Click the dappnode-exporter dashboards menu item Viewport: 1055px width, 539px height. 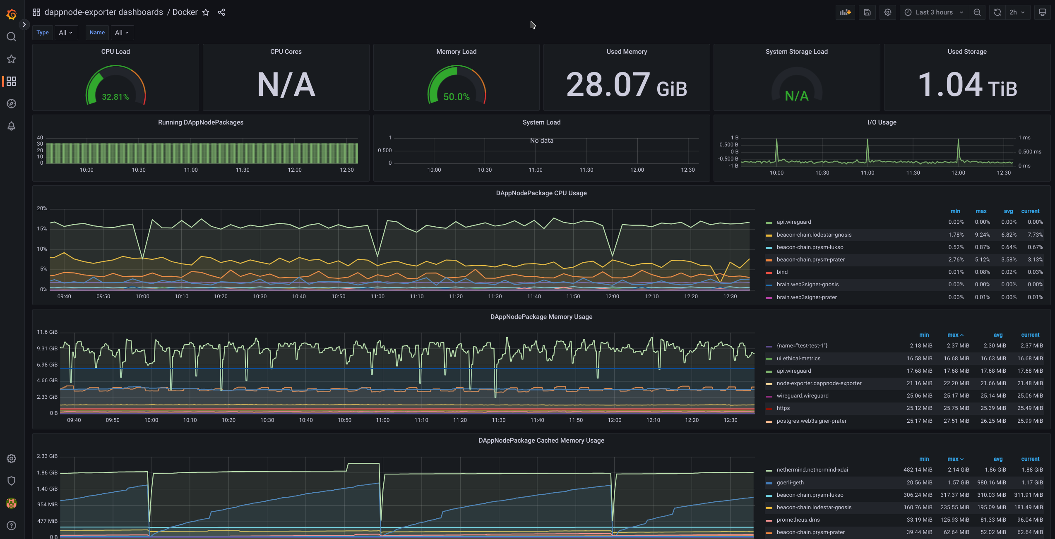(x=105, y=12)
